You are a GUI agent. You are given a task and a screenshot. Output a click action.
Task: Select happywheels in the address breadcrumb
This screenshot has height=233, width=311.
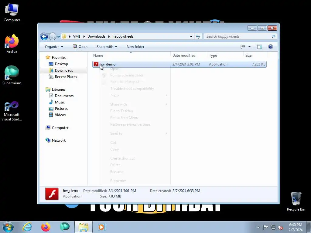tap(123, 36)
